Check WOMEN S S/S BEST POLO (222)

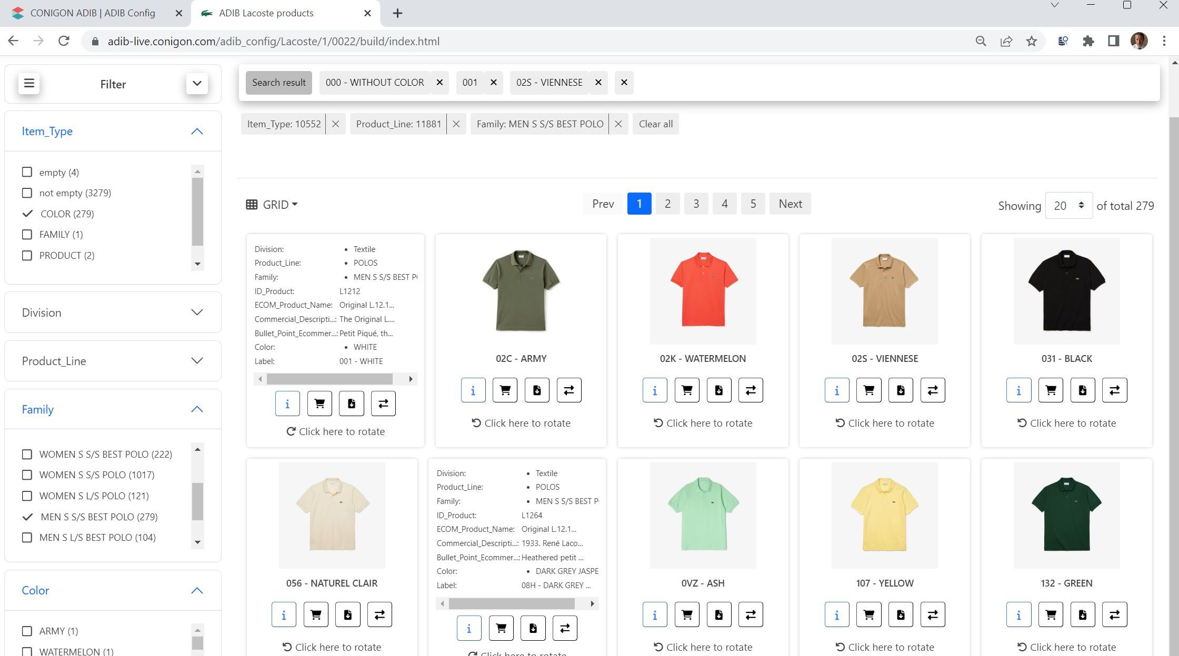(x=27, y=454)
